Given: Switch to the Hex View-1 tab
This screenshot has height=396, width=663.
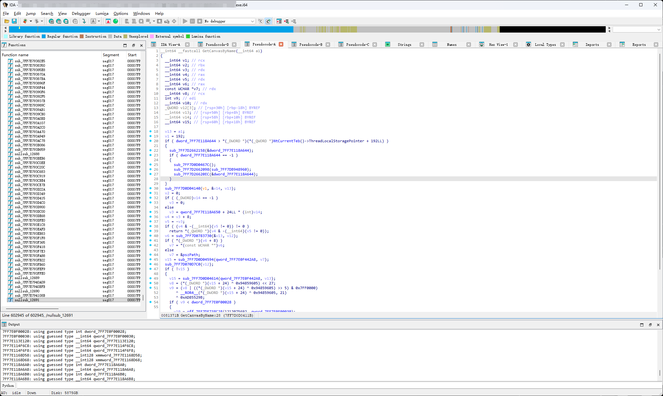Looking at the screenshot, I should click(x=498, y=45).
